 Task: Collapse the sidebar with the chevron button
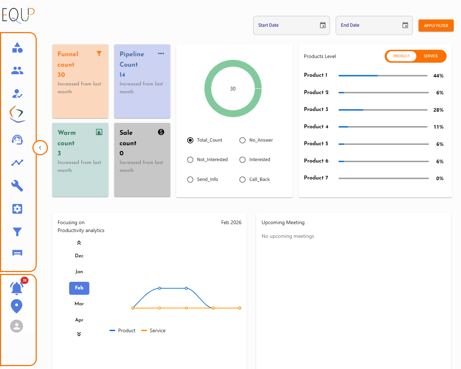[x=40, y=148]
